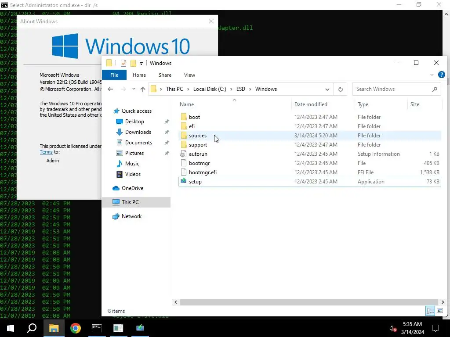This screenshot has height=337, width=450.
Task: Click the About Windows taskbar icon
Action: tap(118, 328)
